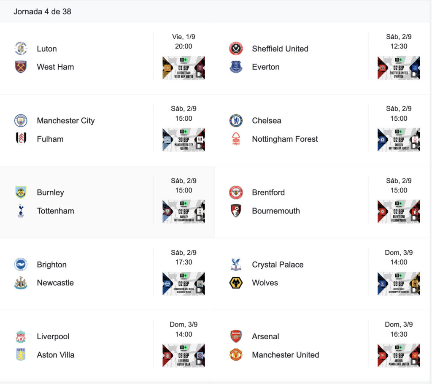Select the Manchester City crest icon
Image resolution: width=432 pixels, height=384 pixels.
(21, 120)
